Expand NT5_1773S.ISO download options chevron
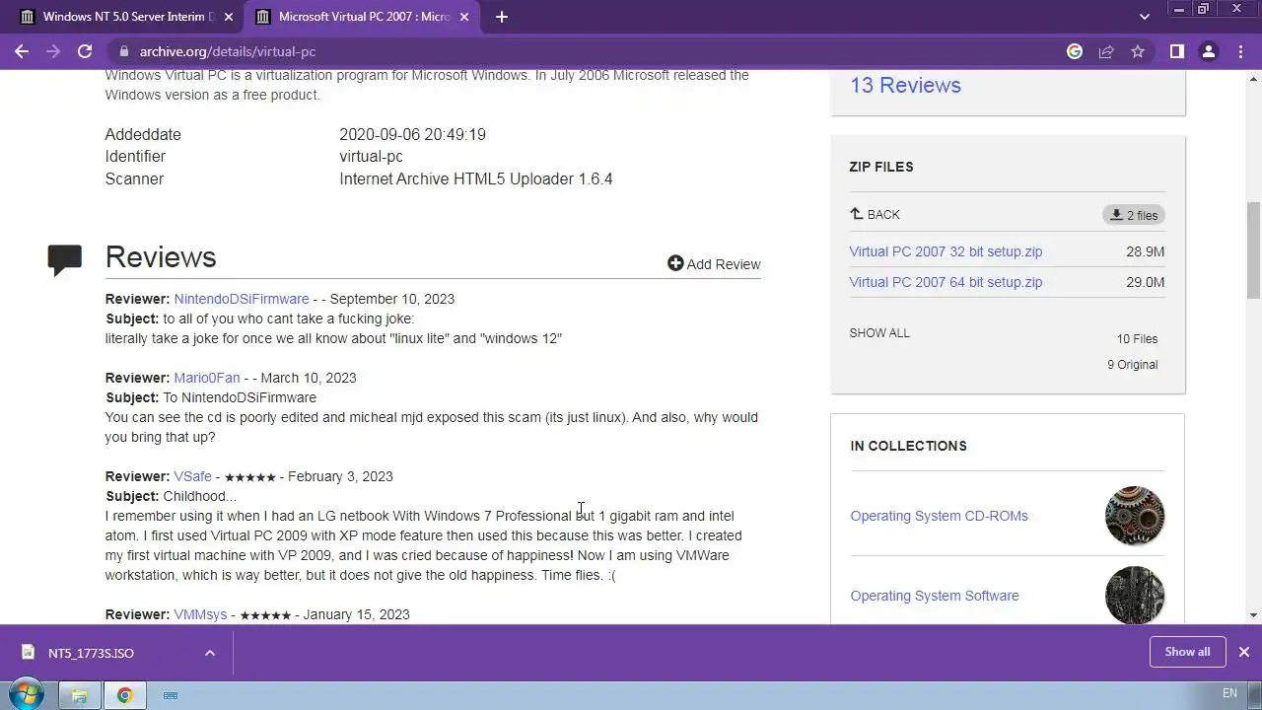 (210, 653)
